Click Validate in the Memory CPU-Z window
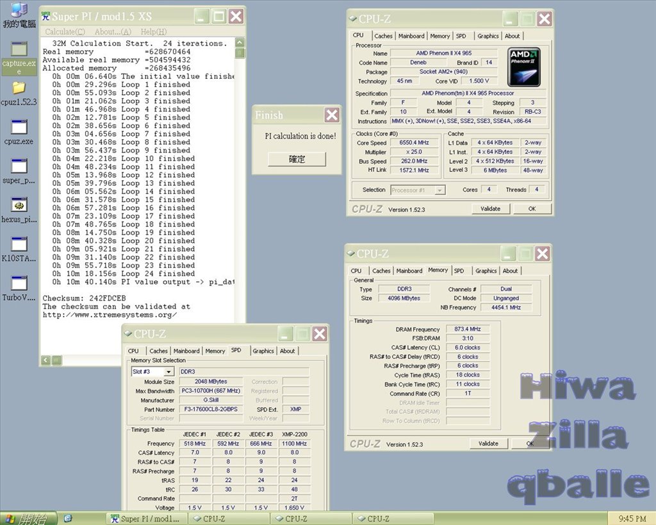 (488, 444)
